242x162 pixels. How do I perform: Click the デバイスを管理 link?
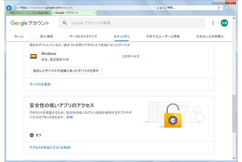[40, 85]
